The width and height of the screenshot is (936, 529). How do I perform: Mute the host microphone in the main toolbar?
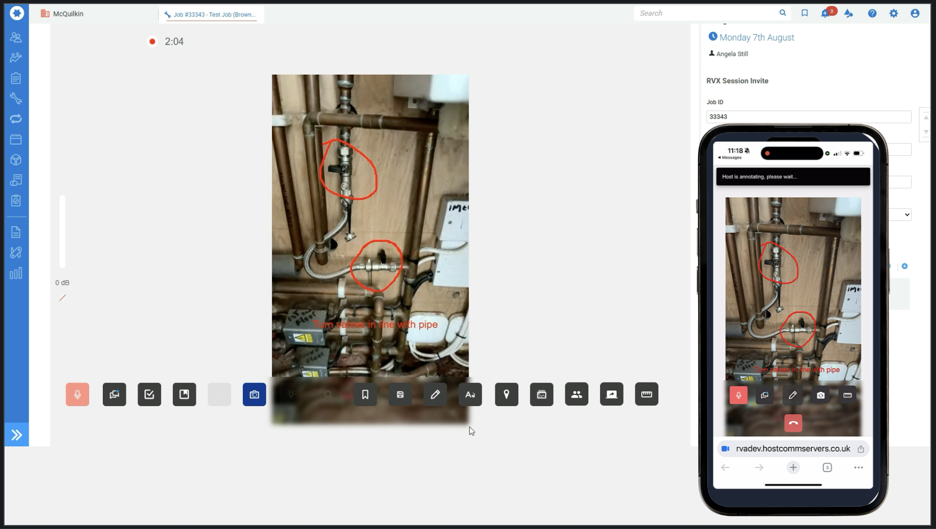(77, 394)
